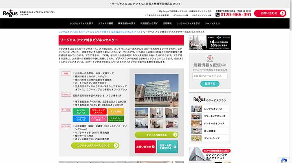Viewport: 292px width, 163px height.
Task: Select the bottom-middle meeting room thumbnail
Action: tap(157, 123)
